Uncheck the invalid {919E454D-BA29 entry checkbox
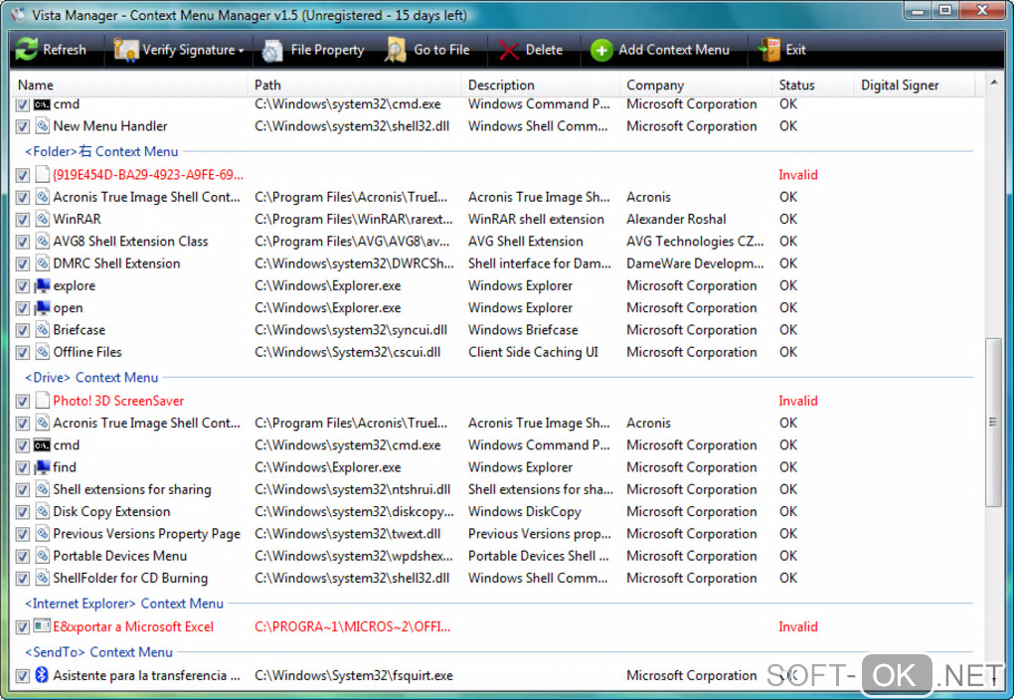 23,175
